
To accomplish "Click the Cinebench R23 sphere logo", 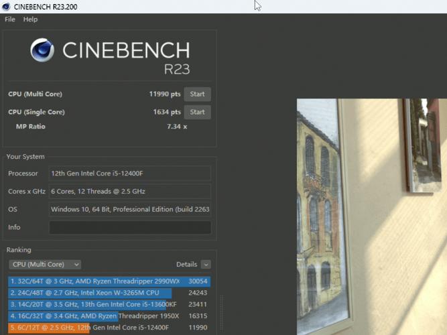I will (42, 51).
